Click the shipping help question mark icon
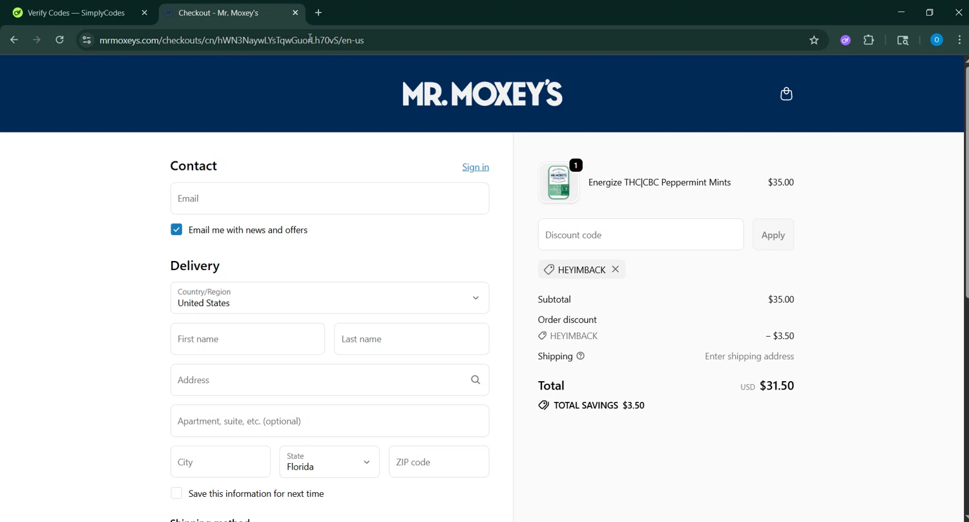 click(x=580, y=356)
